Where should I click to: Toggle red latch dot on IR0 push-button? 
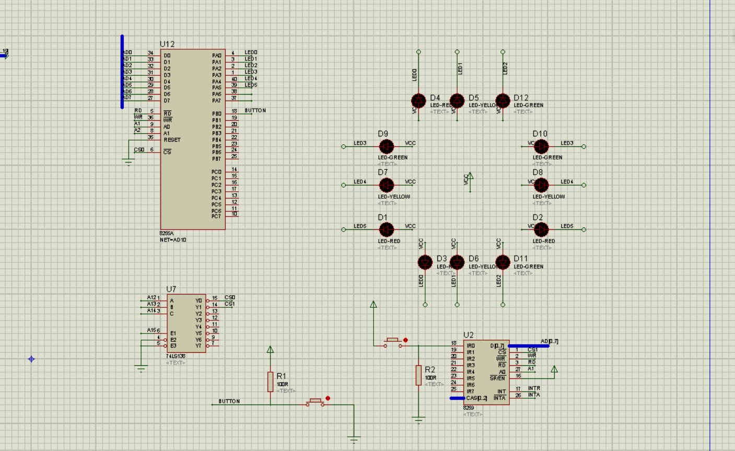coord(405,340)
